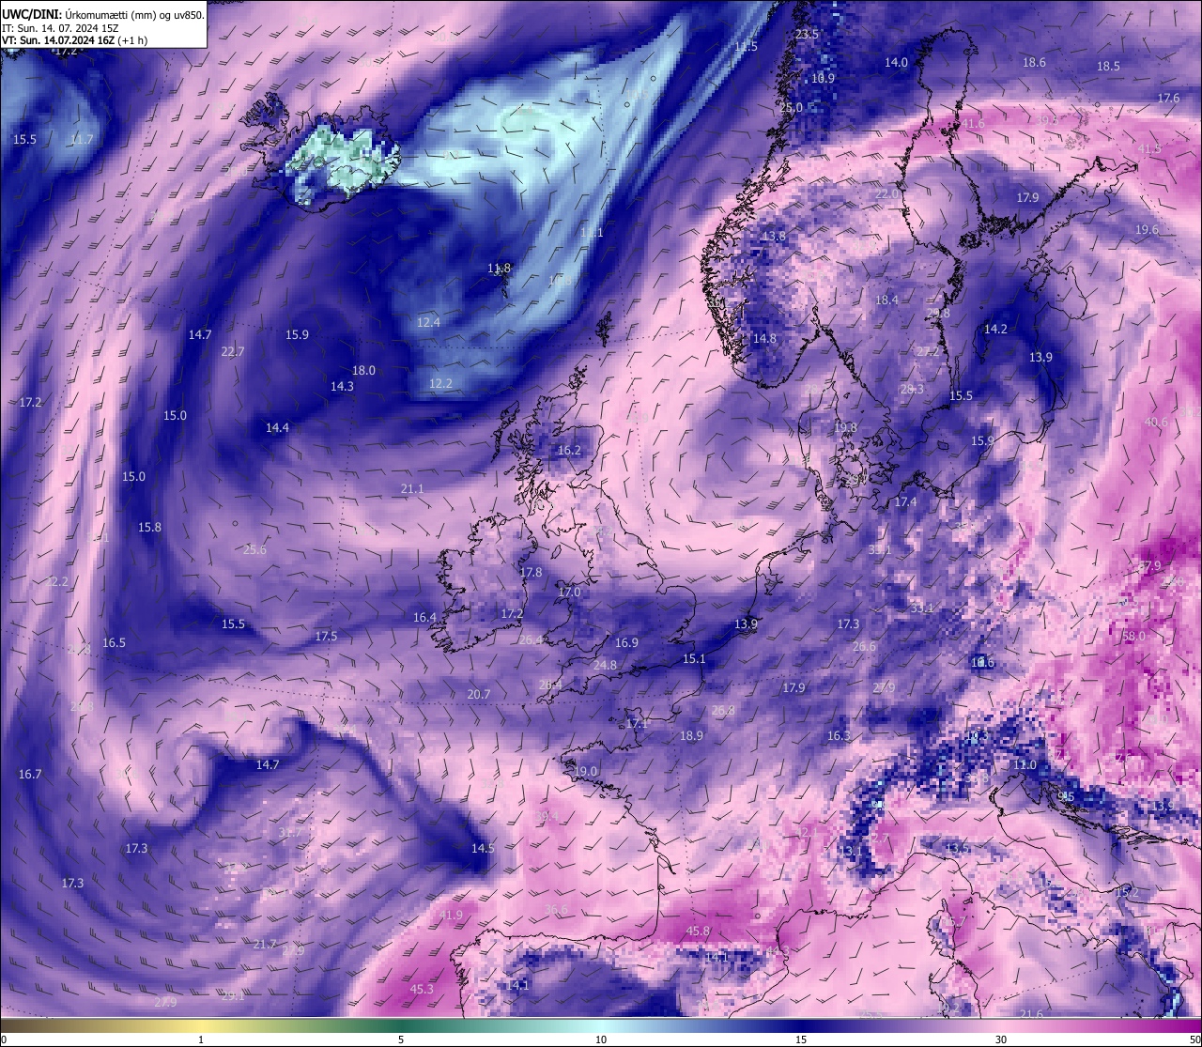Select the 16.9 value over southern England
Screen dimensions: 1202x1047
[626, 643]
